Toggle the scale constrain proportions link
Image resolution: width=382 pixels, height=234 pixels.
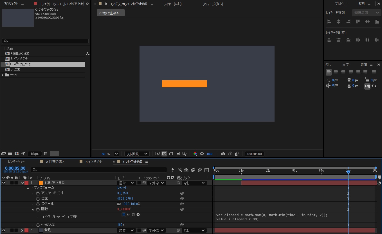[119, 204]
